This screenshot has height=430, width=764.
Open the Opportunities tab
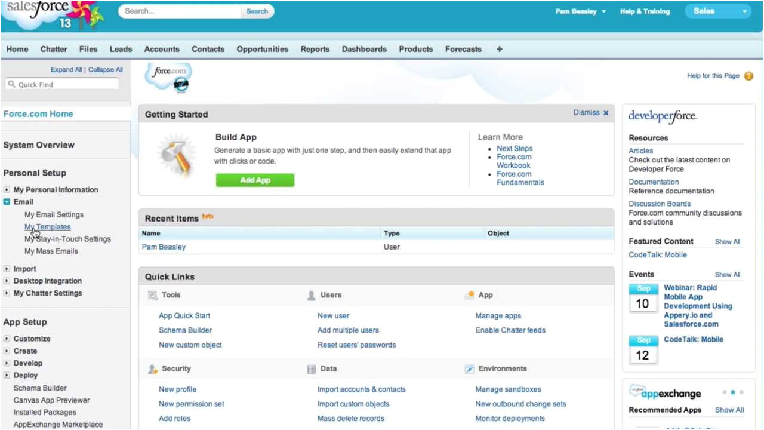(262, 49)
